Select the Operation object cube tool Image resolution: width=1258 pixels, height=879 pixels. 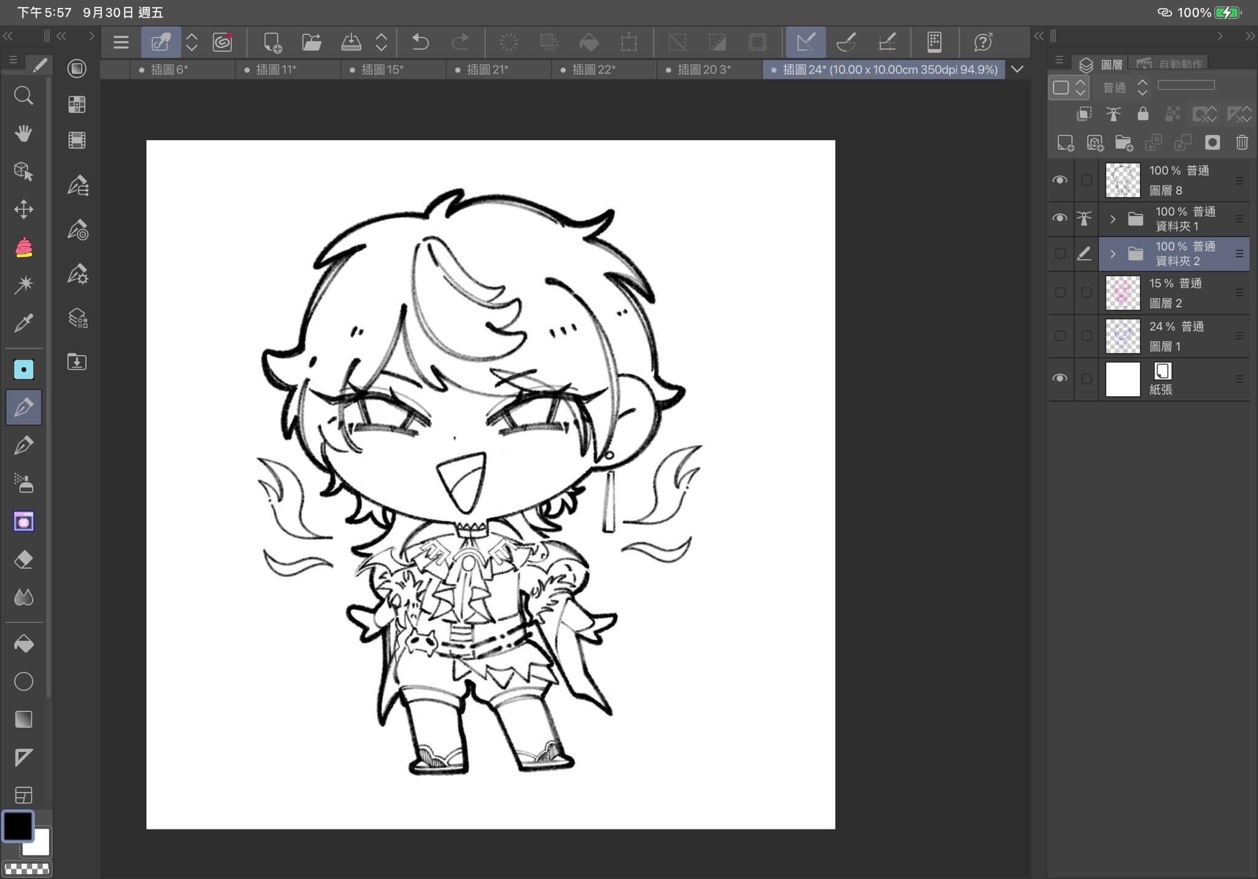click(x=23, y=171)
